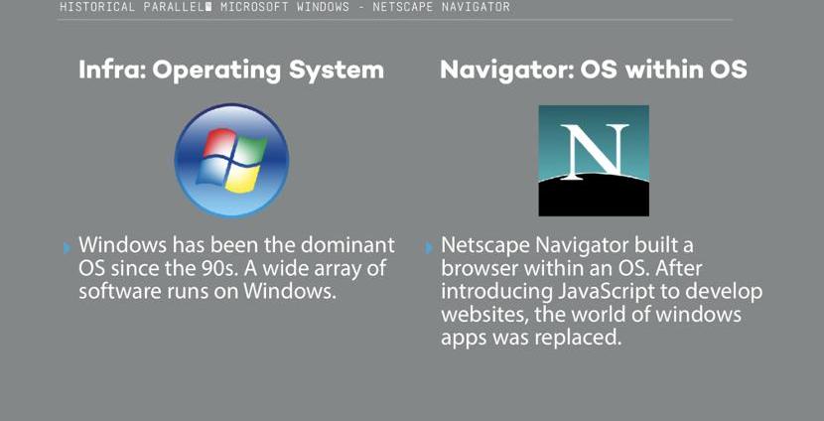Screen dimensions: 824x421
Task: Click 'NETSCAPE NAVIGATOR' in the slide header
Action: tap(441, 7)
